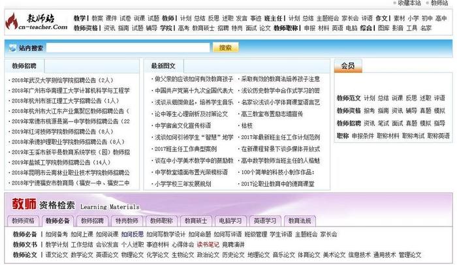The height and width of the screenshot is (265, 457).
Task: Open 做父亲的应该如何有效教育孩子 article
Action: [x=194, y=79]
